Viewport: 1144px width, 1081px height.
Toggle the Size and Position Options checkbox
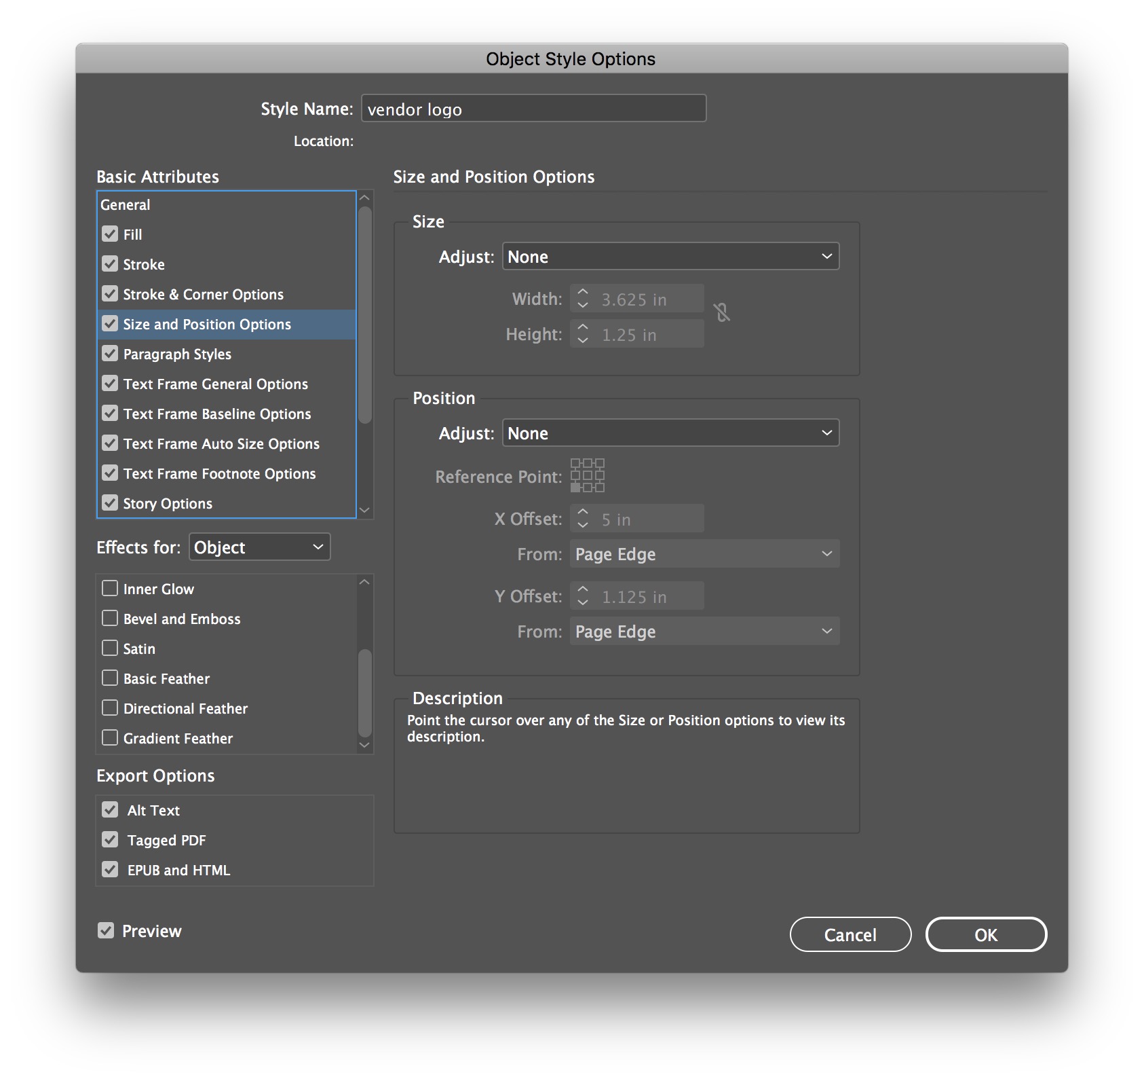point(110,324)
